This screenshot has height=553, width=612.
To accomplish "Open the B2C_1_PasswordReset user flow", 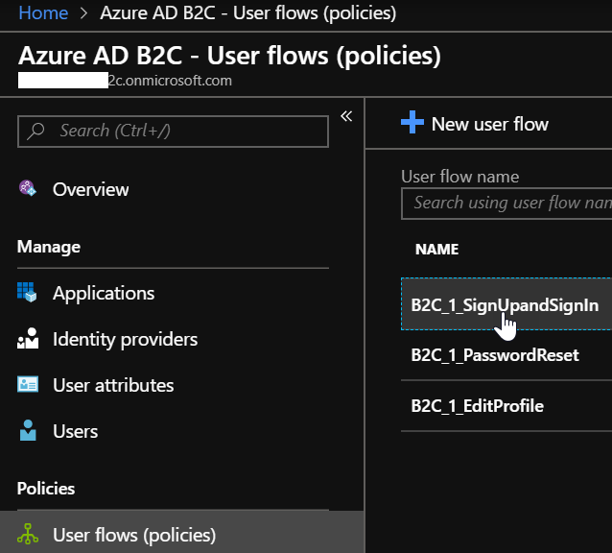I will click(x=495, y=355).
